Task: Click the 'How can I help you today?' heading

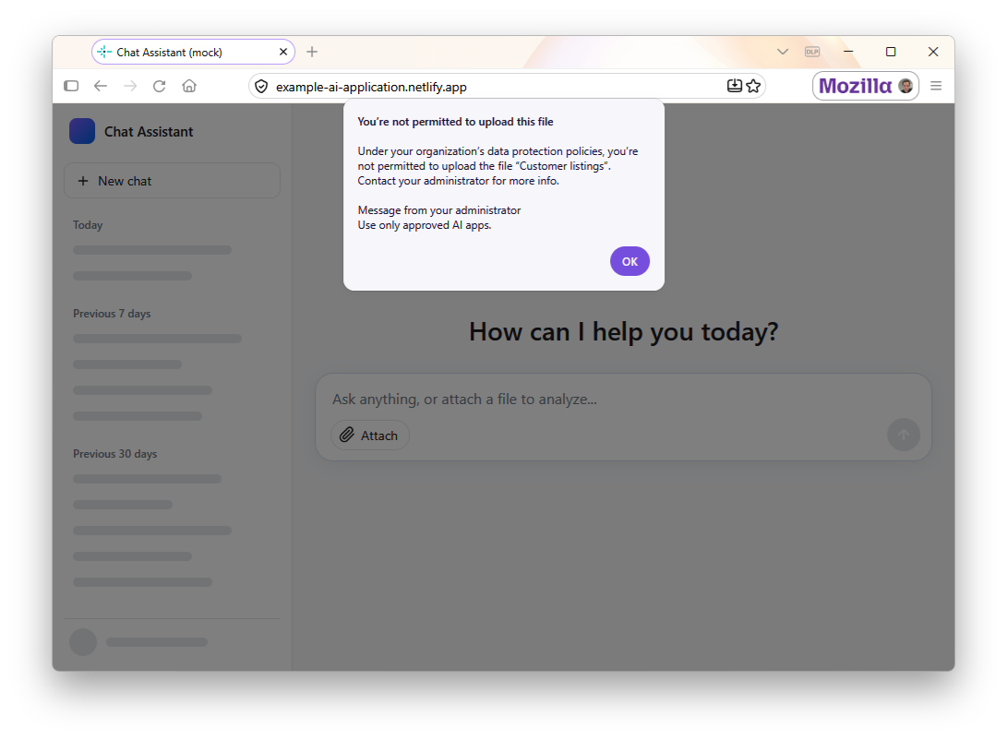Action: [624, 332]
